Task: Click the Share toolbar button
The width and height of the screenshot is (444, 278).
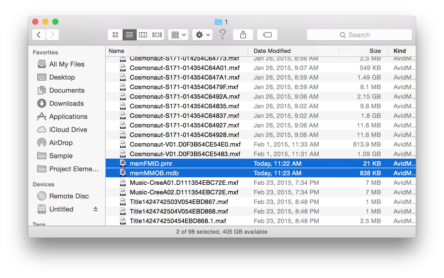Action: [x=243, y=35]
